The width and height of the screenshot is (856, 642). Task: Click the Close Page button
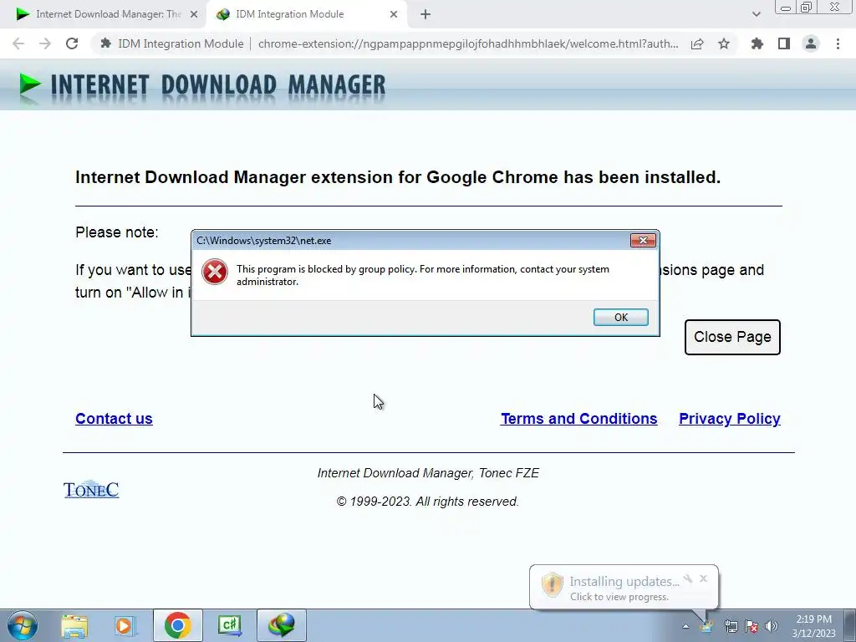(x=732, y=337)
